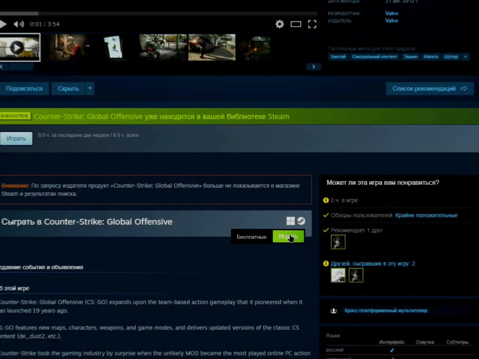This screenshot has width=479, height=359.
Task: Advance thumbnail strip with right arrow
Action: tap(314, 67)
